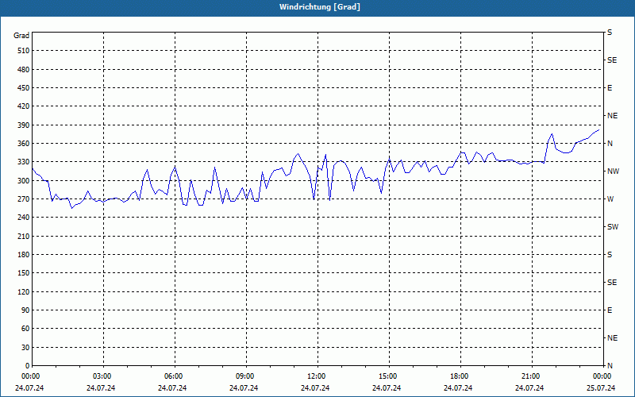Click the SW compass direction label
The image size is (635, 397).
tap(613, 227)
